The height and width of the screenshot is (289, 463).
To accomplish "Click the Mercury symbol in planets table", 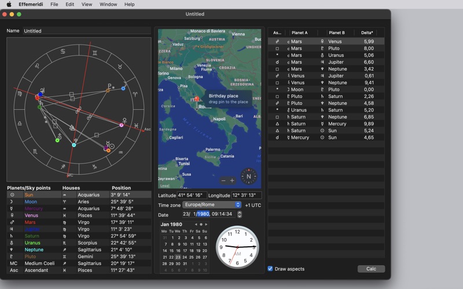I will (12, 209).
